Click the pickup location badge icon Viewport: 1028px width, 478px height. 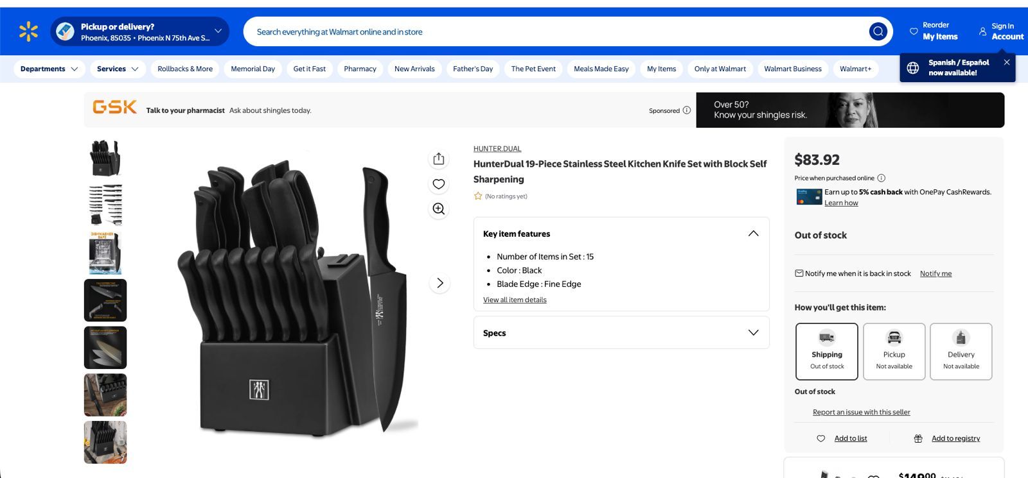pyautogui.click(x=65, y=31)
